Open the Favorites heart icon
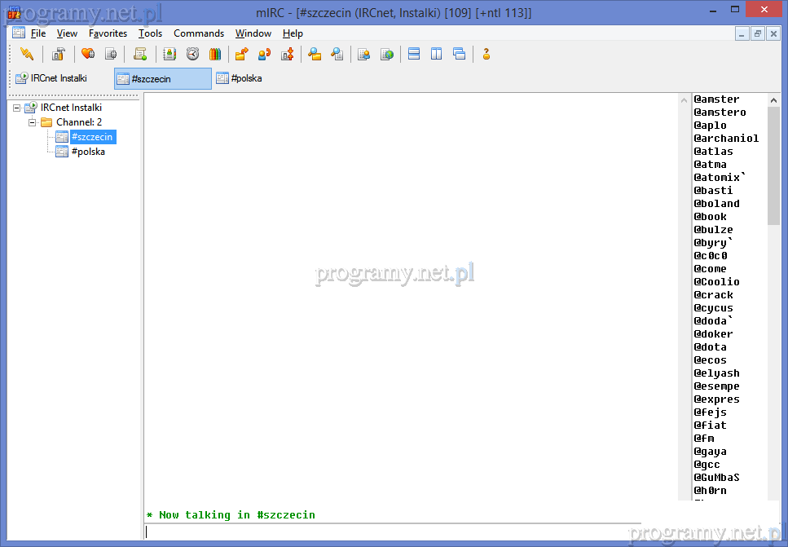788x547 pixels. coord(87,55)
